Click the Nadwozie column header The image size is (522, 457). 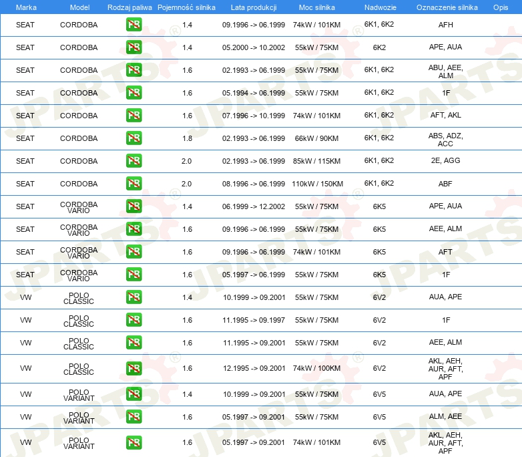pyautogui.click(x=380, y=7)
